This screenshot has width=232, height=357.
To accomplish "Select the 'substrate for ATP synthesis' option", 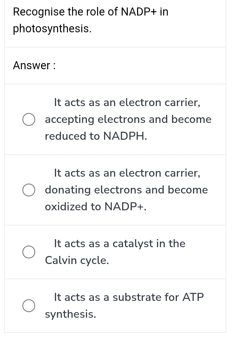I will click(29, 305).
